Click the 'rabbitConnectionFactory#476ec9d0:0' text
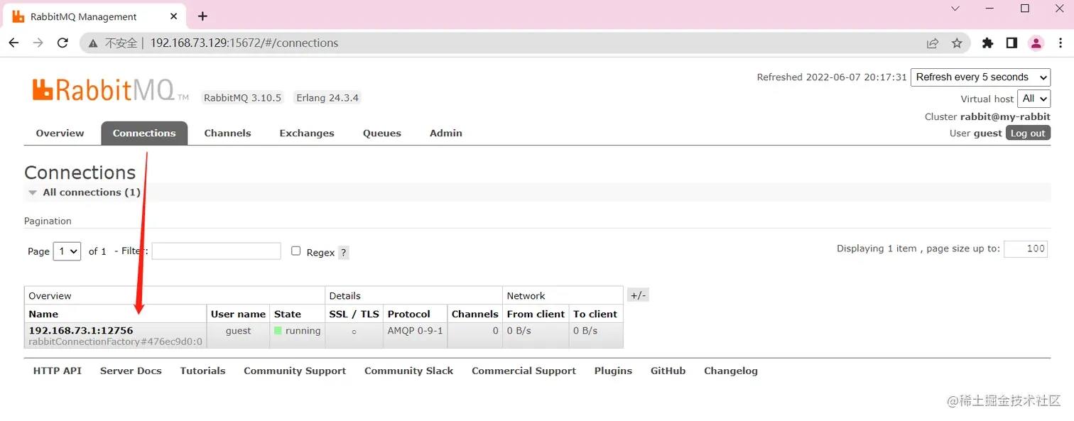Viewport: 1074px width, 421px height. [115, 341]
